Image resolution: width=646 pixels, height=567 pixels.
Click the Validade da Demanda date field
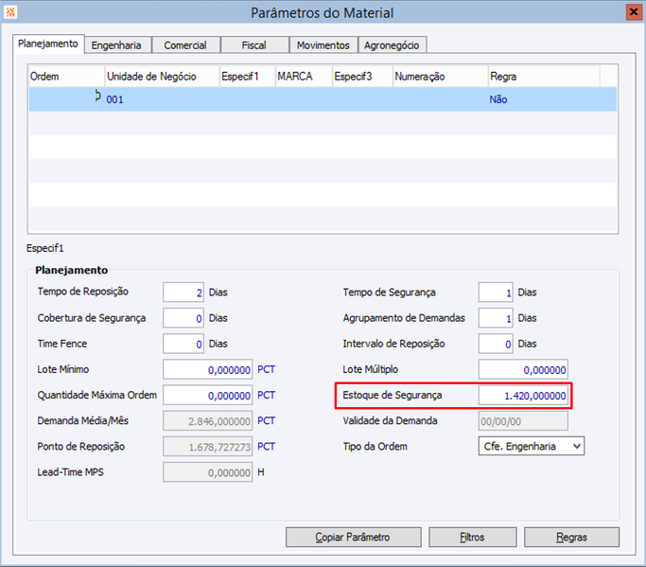(x=523, y=421)
